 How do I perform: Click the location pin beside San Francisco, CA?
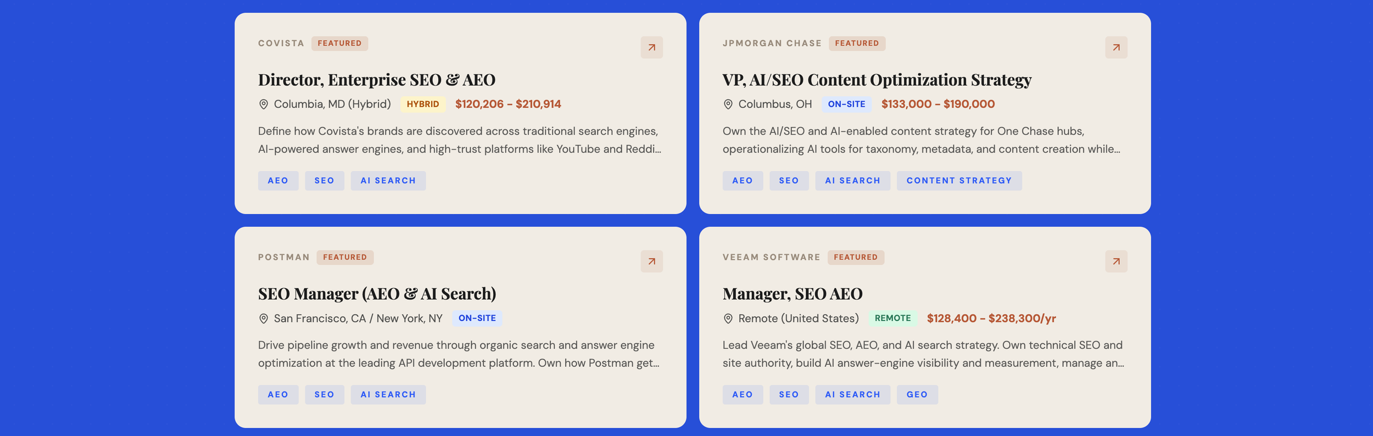264,318
